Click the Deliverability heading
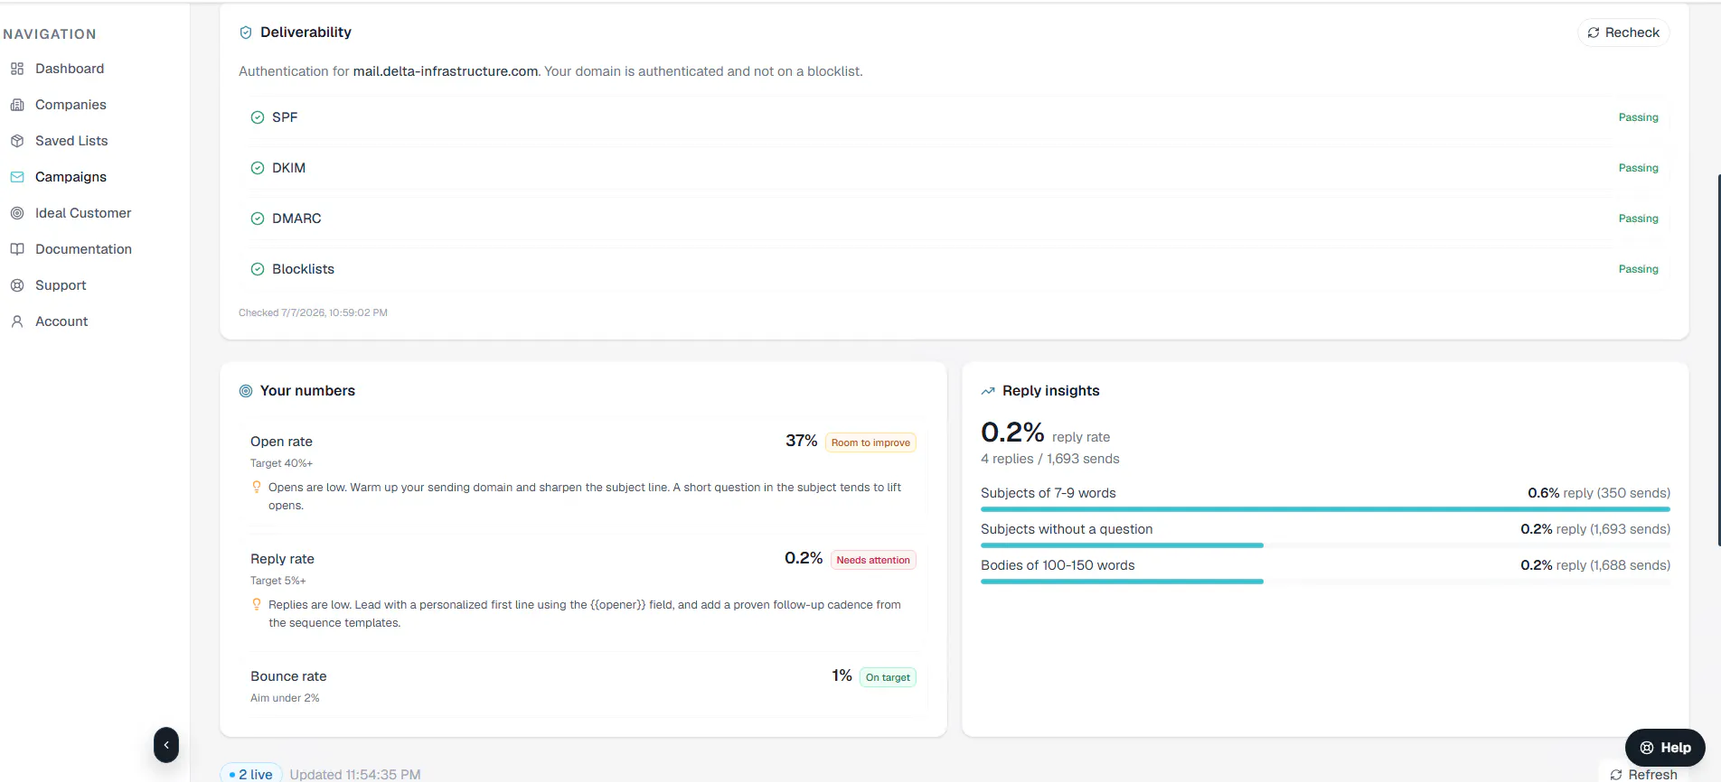Image resolution: width=1721 pixels, height=782 pixels. (x=306, y=33)
